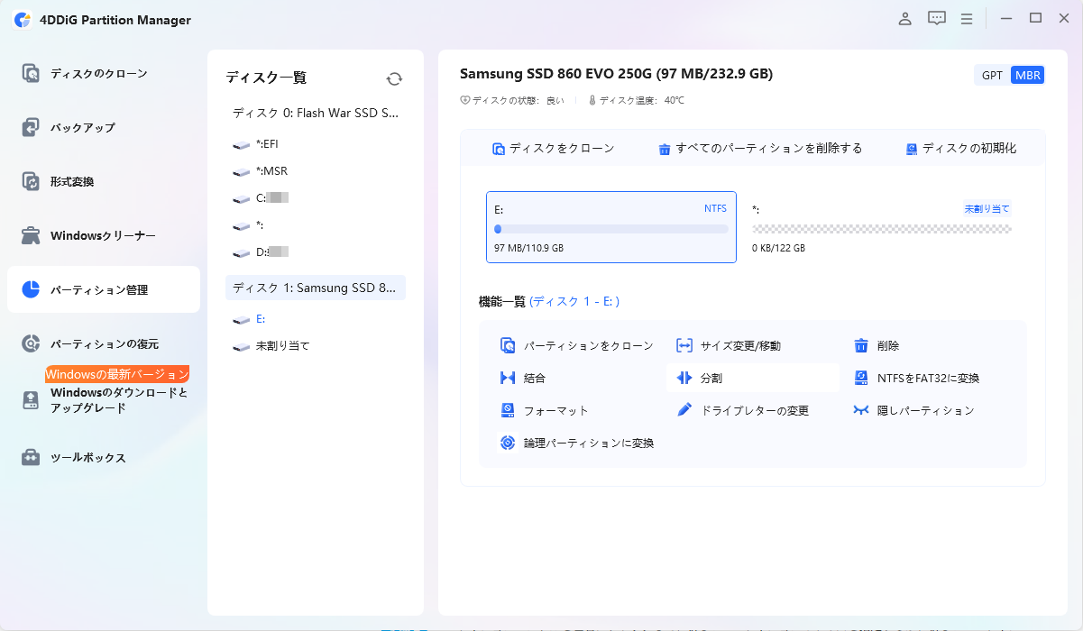Choose サイズ変更/移動 function
This screenshot has height=631, width=1083.
click(x=729, y=345)
